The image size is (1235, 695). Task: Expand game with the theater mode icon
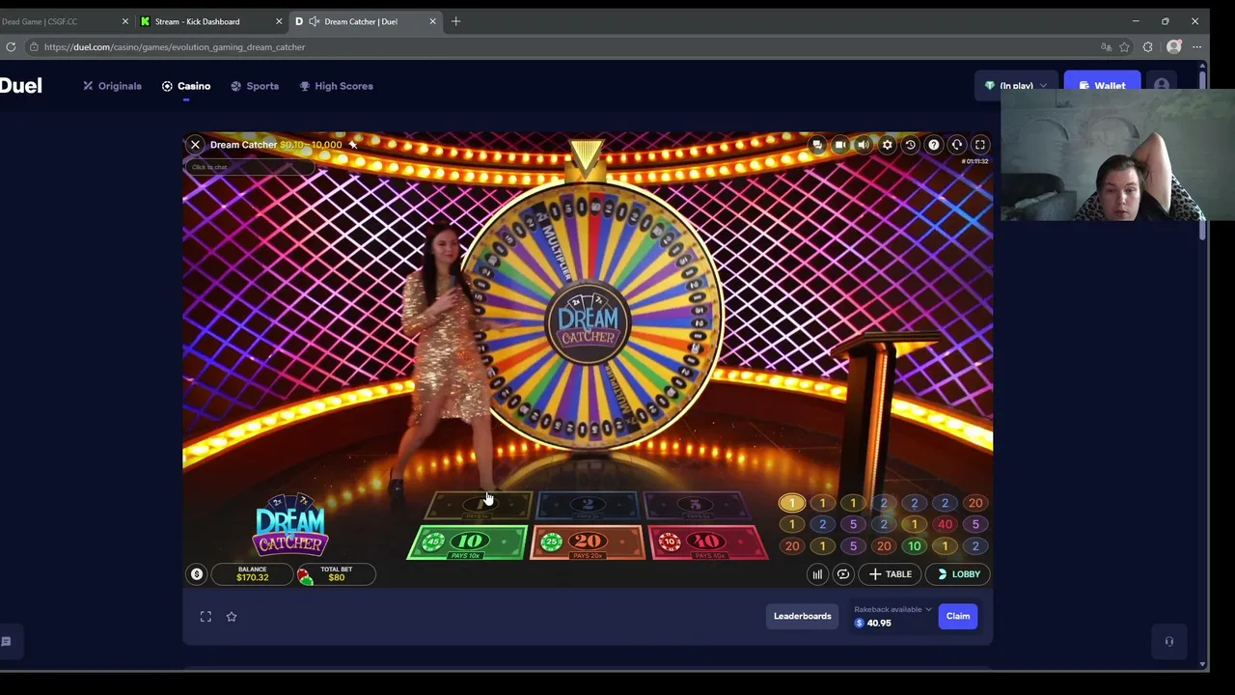(x=206, y=617)
